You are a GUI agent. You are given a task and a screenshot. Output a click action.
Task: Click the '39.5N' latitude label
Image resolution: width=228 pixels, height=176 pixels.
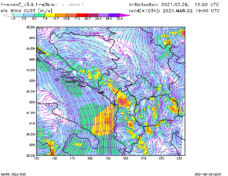[x=30, y=156]
